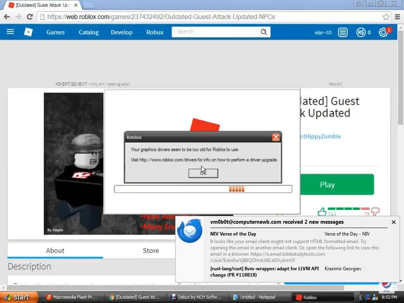Open the Catalog menu item
The width and height of the screenshot is (404, 303).
point(89,32)
